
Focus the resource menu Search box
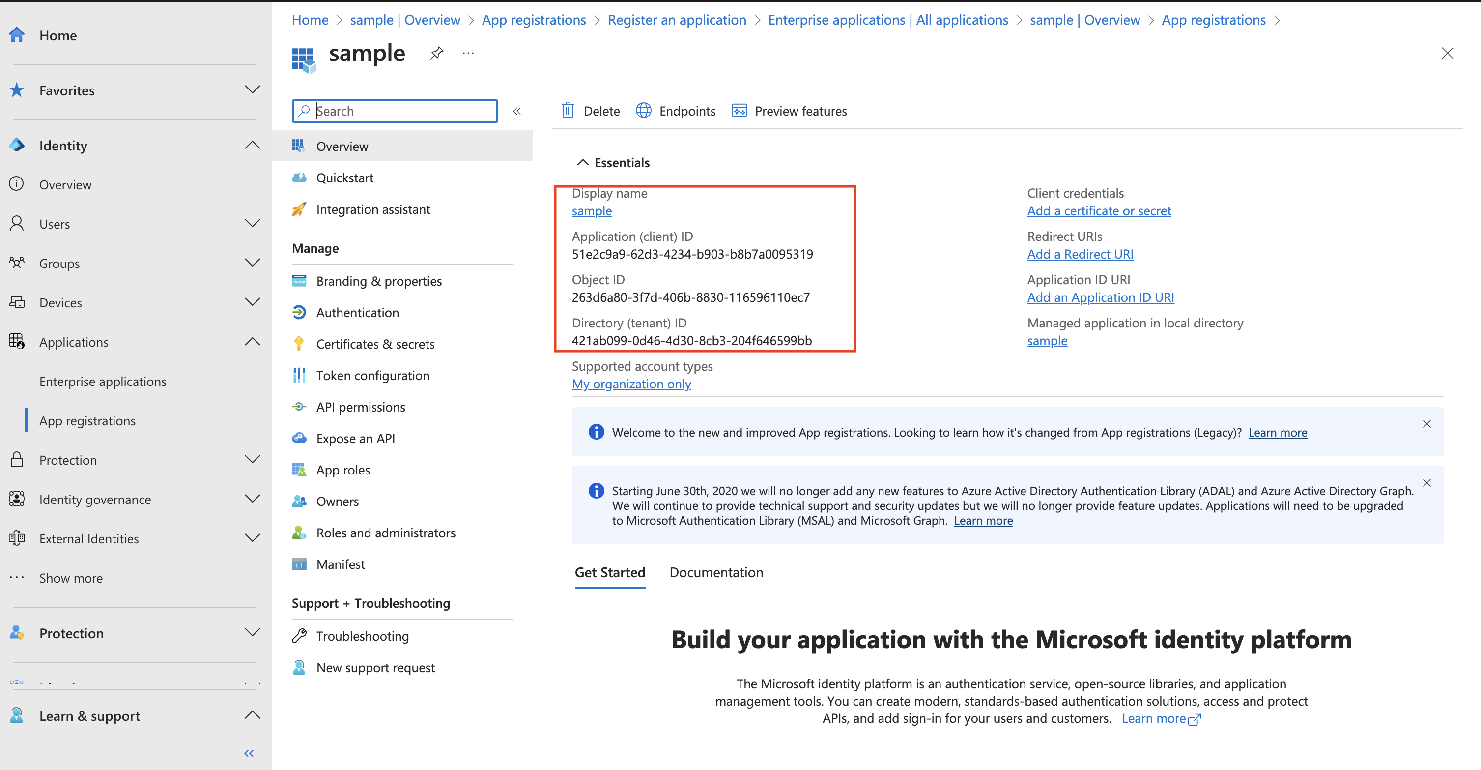coord(402,111)
